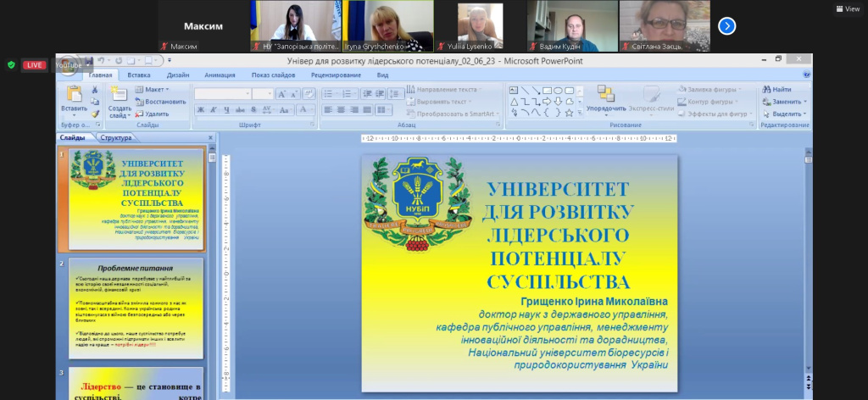Select the straight Line shape
The width and height of the screenshot is (868, 400).
(525, 90)
